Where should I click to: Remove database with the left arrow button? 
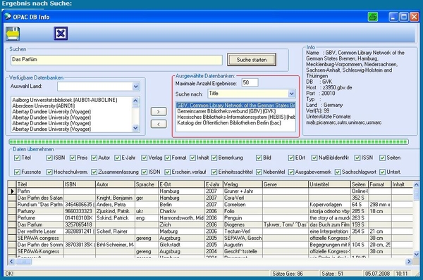(x=159, y=124)
